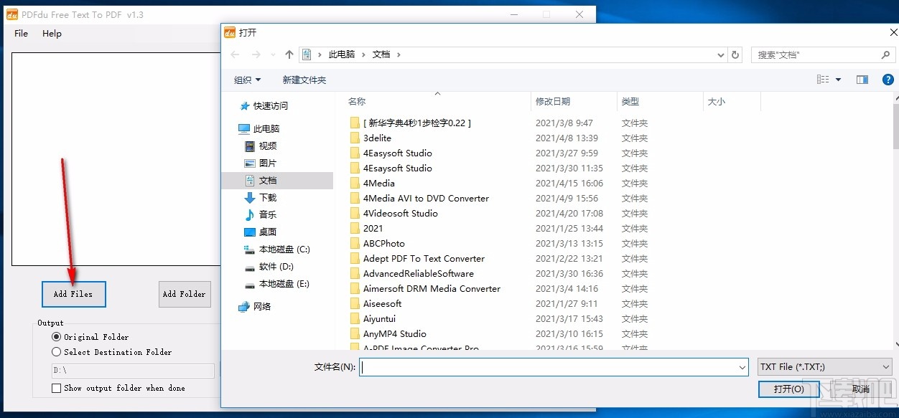Open the preview pane icon
The width and height of the screenshot is (899, 418).
[x=862, y=79]
